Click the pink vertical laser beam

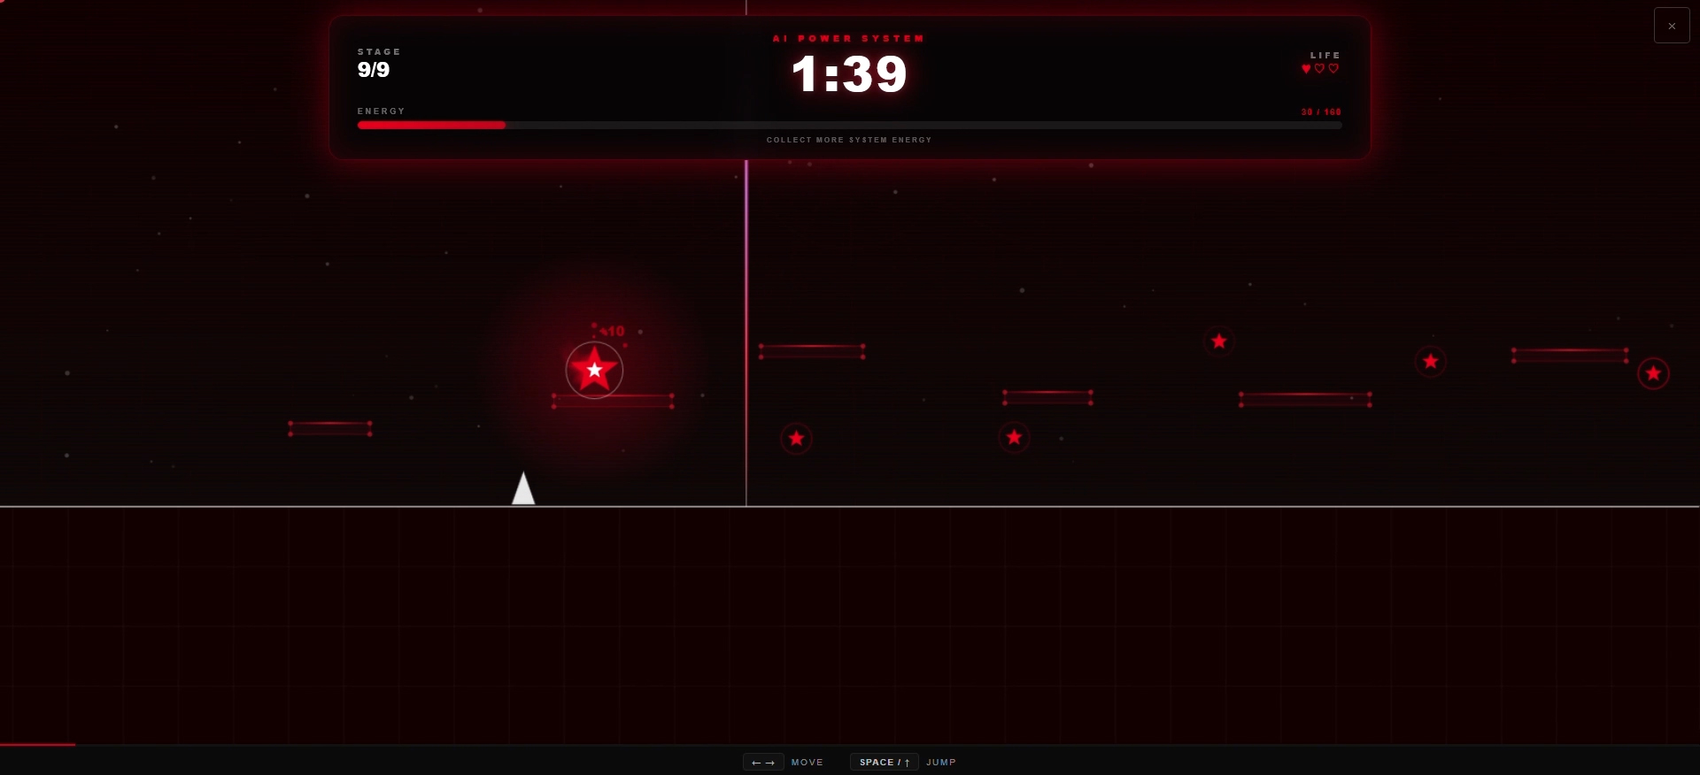[x=746, y=332]
